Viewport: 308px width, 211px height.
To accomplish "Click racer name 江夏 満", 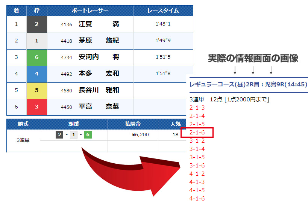I will pos(99,24).
